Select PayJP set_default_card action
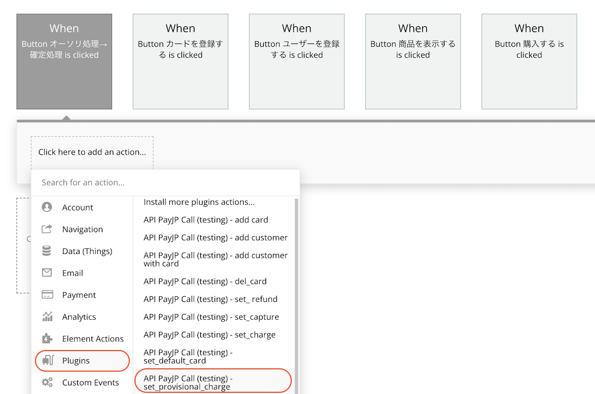Image resolution: width=595 pixels, height=394 pixels. coord(188,356)
